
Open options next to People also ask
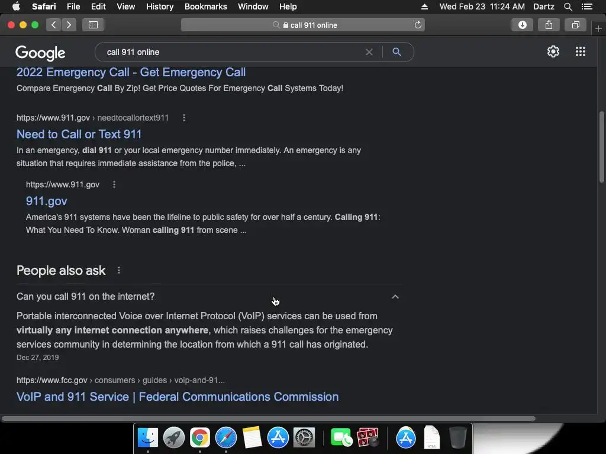pyautogui.click(x=118, y=271)
